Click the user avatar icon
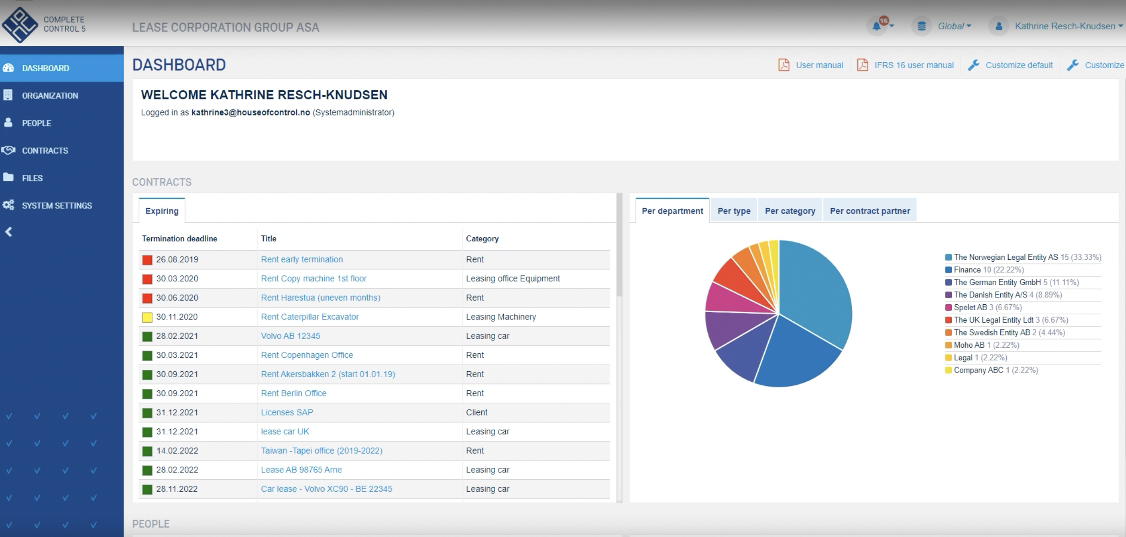This screenshot has height=537, width=1126. point(999,26)
